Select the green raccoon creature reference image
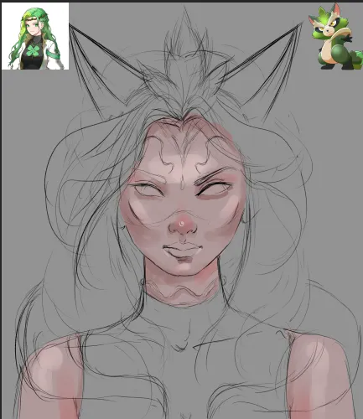This screenshot has width=363, height=419. pos(335,36)
